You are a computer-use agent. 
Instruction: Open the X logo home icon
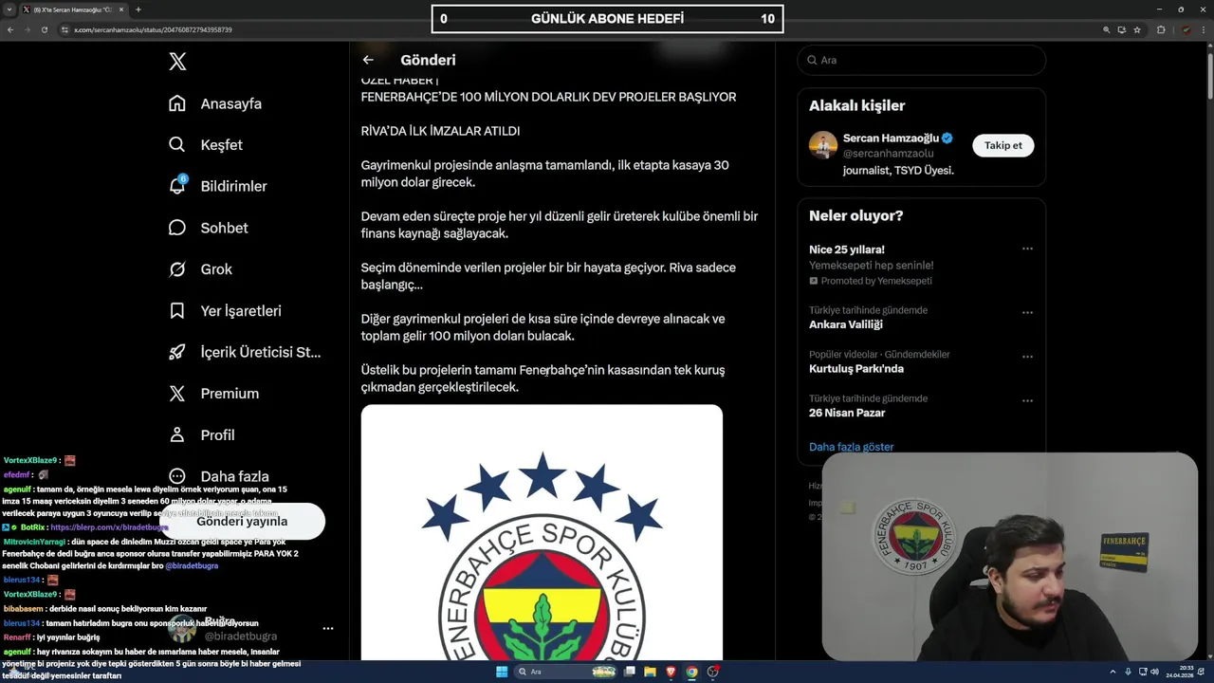[177, 62]
